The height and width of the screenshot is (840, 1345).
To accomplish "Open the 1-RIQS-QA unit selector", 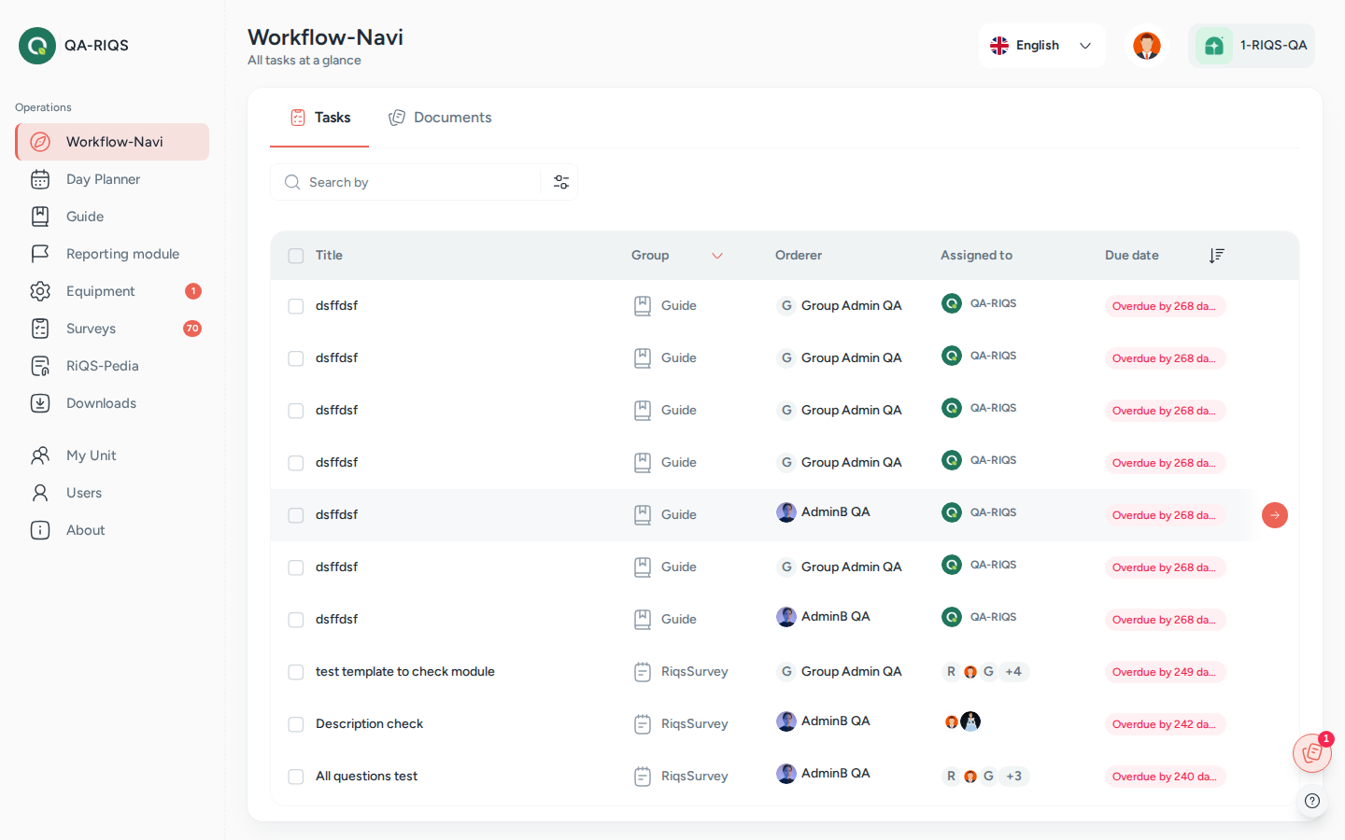I will pyautogui.click(x=1252, y=46).
